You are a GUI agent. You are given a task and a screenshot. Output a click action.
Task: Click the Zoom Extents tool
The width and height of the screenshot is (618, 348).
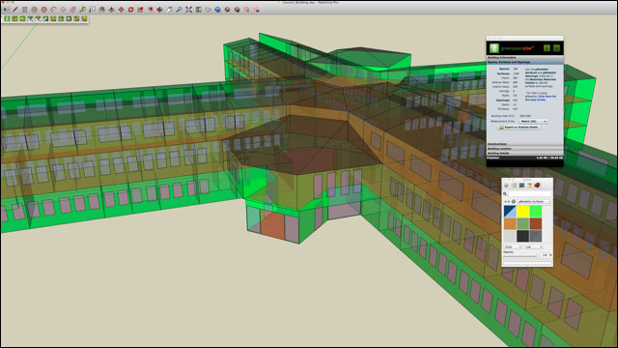point(188,10)
